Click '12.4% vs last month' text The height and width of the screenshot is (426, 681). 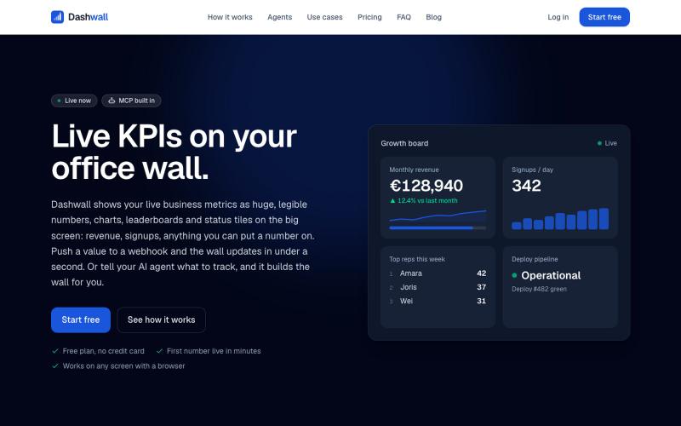click(427, 201)
